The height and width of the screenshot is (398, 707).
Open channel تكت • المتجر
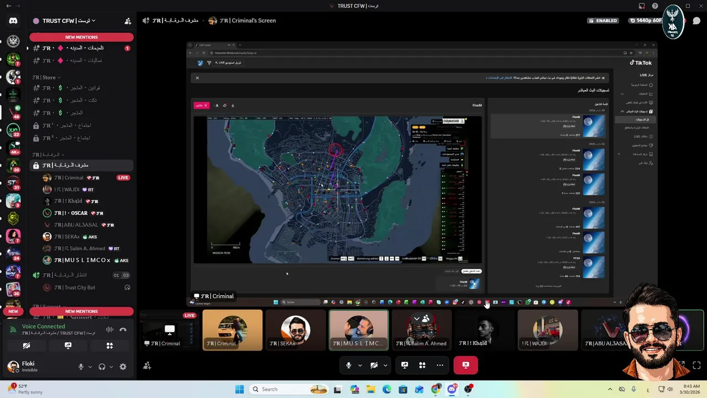[x=81, y=101]
